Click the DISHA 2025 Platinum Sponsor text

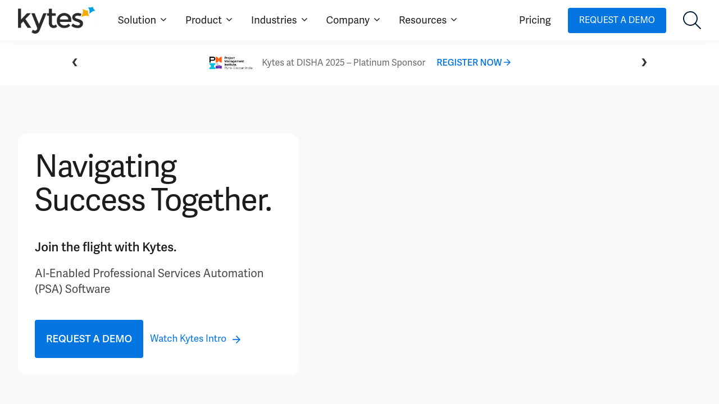click(x=343, y=62)
